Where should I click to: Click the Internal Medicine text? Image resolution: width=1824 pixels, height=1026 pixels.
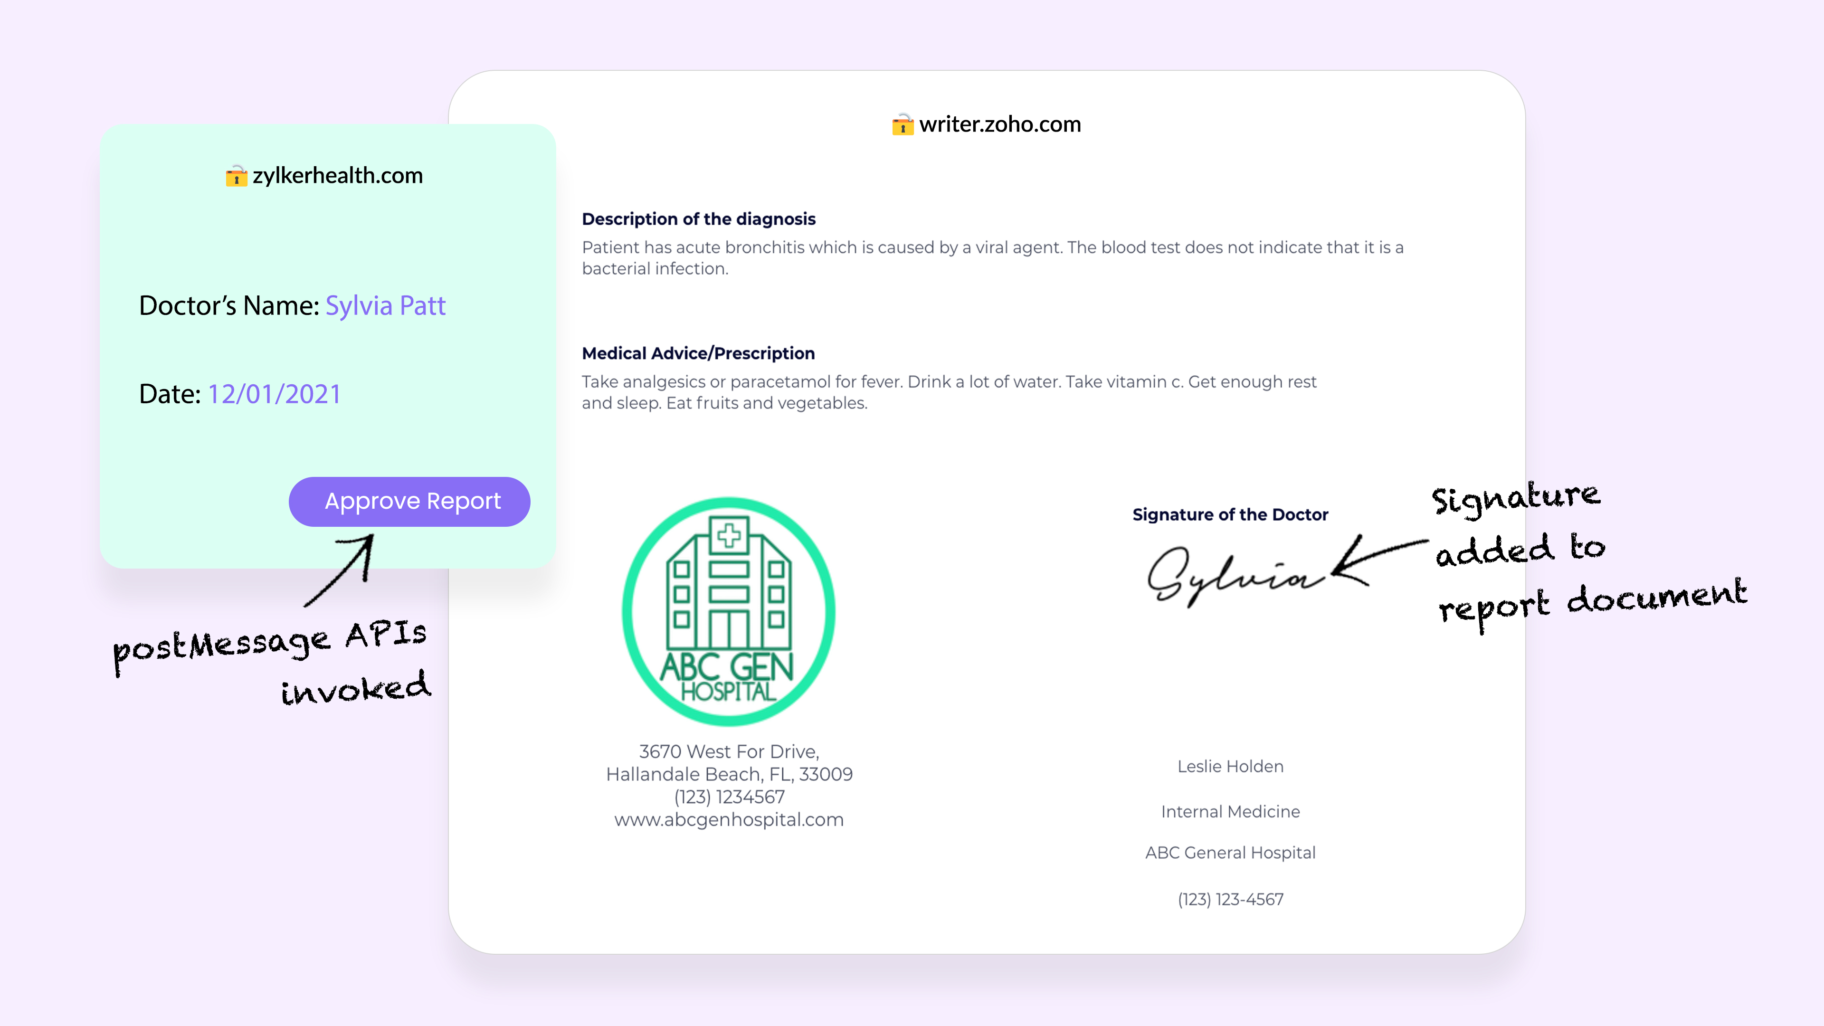(x=1230, y=811)
